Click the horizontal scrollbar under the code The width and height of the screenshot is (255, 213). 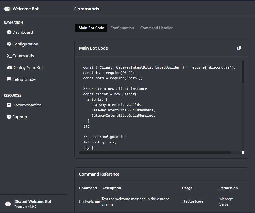click(x=155, y=153)
